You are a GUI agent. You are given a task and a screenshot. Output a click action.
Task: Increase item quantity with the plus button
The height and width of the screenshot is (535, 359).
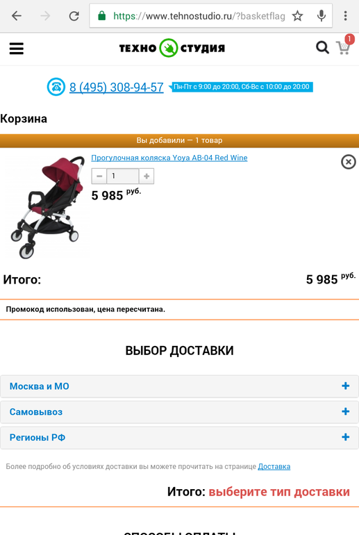[147, 176]
